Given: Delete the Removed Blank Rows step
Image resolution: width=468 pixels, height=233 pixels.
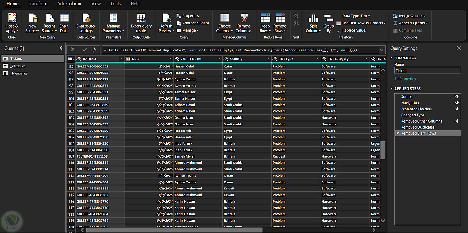Looking at the screenshot, I should coord(398,133).
